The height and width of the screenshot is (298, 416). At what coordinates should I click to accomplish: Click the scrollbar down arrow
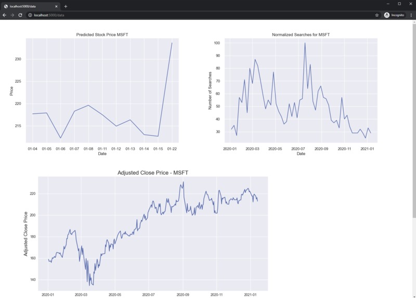point(414,296)
